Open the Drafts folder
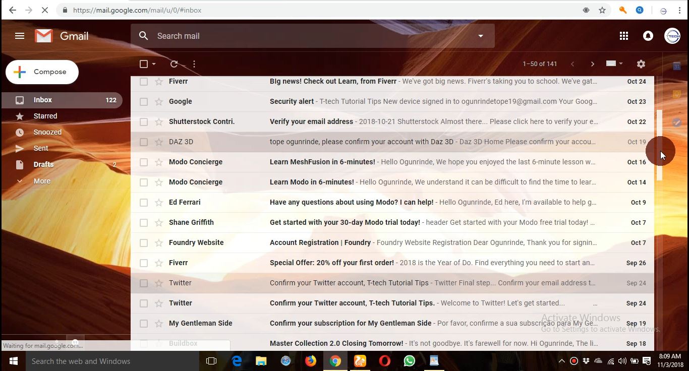This screenshot has width=689, height=371. pos(43,164)
